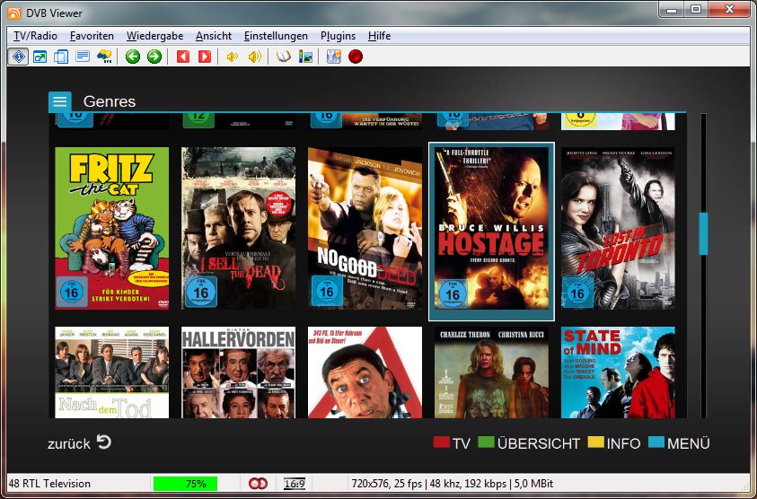Viewport: 757px width, 499px height.
Task: Click the overlapping windows toolbar icon
Action: click(61, 57)
